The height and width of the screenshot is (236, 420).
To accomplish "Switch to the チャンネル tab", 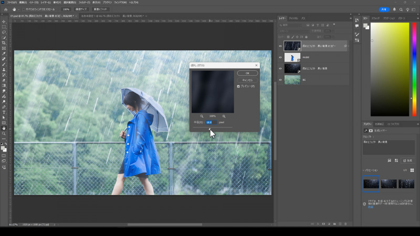I will pos(293,19).
